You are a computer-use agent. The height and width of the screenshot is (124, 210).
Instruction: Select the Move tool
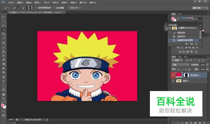(3, 17)
